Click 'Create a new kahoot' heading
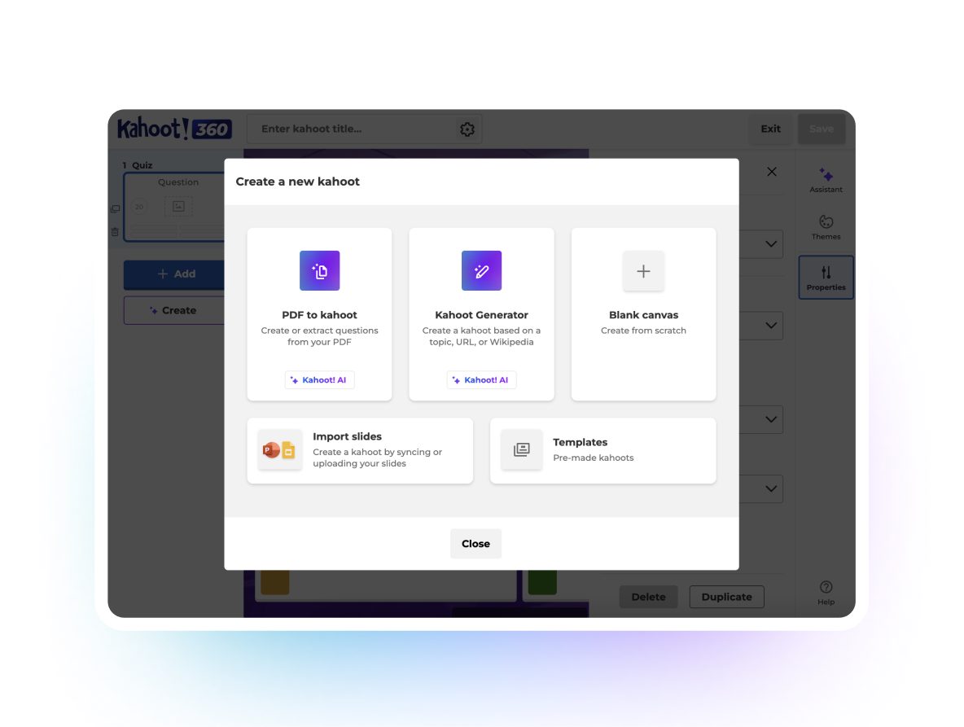964x727 pixels. [297, 182]
